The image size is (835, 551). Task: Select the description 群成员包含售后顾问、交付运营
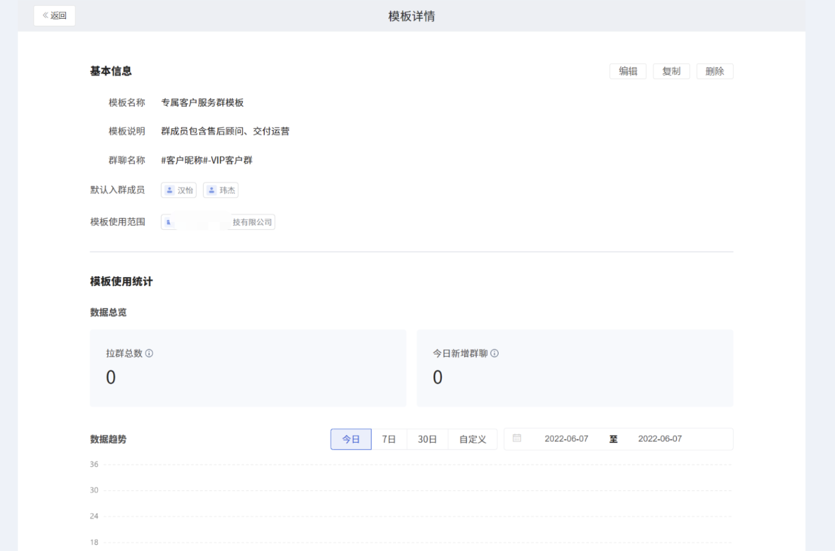coord(225,131)
